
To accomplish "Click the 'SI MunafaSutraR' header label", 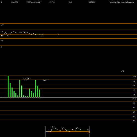I will [x=34, y=2].
